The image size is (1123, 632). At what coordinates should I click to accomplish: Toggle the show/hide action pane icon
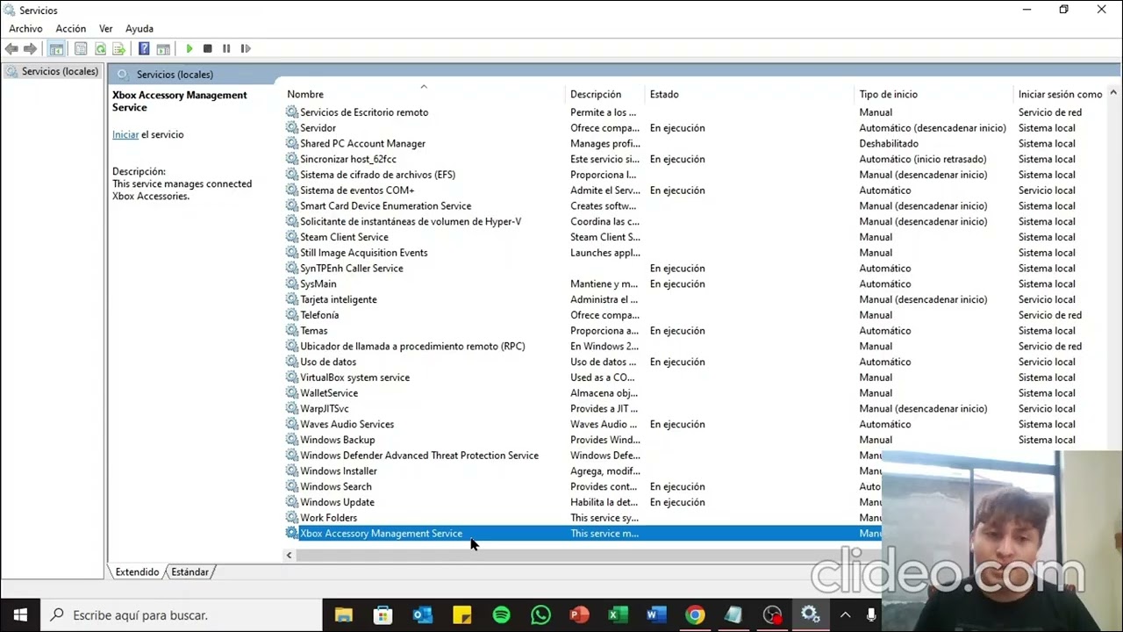tap(163, 49)
